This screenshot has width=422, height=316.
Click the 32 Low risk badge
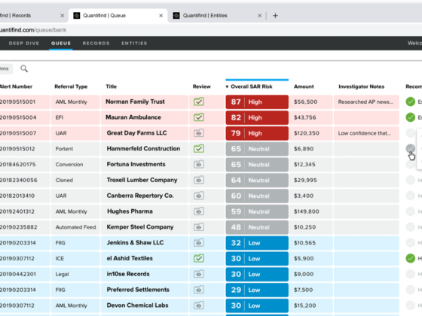[257, 243]
